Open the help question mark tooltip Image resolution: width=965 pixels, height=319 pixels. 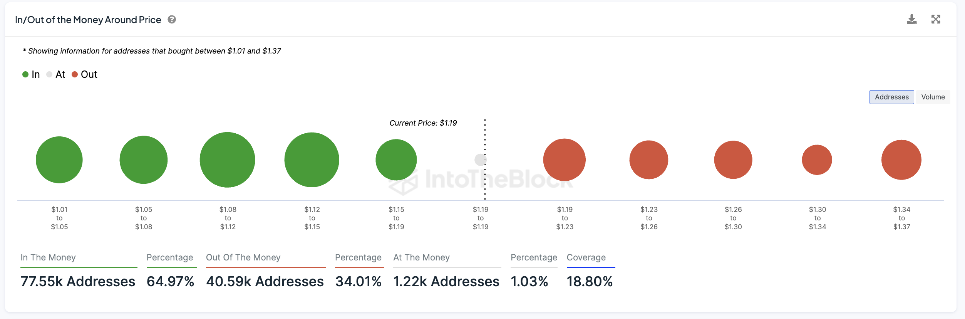[172, 20]
